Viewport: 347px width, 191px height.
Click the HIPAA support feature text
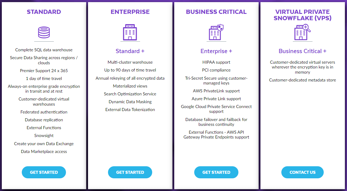[216, 62]
